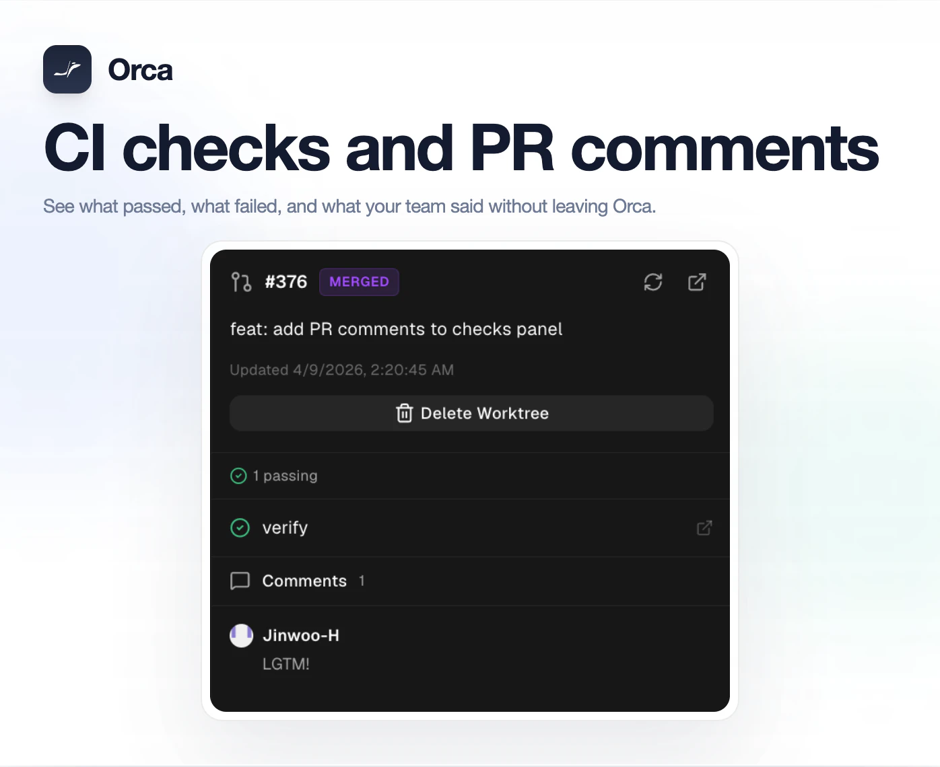
Task: Click Jinwoo-H's avatar
Action: pos(241,635)
